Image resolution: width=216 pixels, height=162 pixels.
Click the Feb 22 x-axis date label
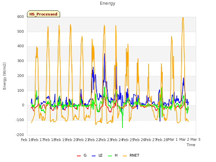pyautogui.click(x=94, y=140)
